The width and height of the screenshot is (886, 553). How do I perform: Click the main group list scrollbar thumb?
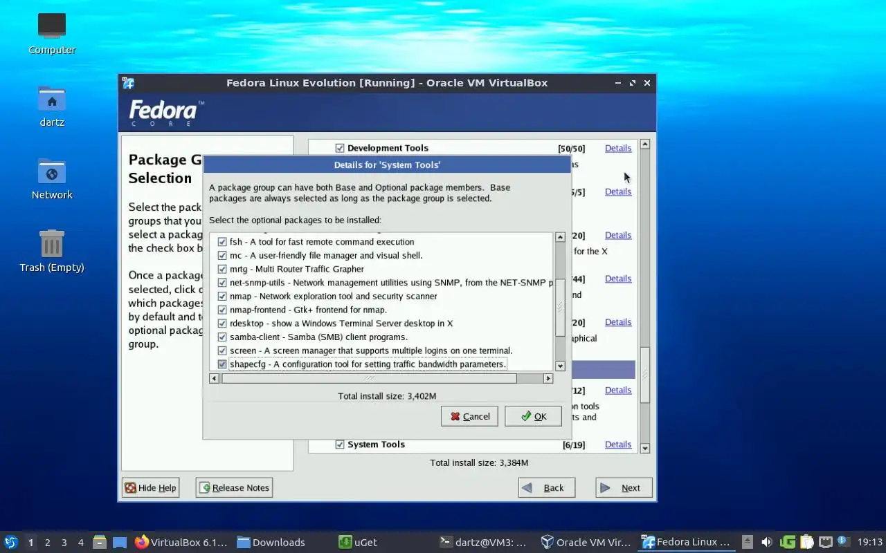tap(645, 375)
